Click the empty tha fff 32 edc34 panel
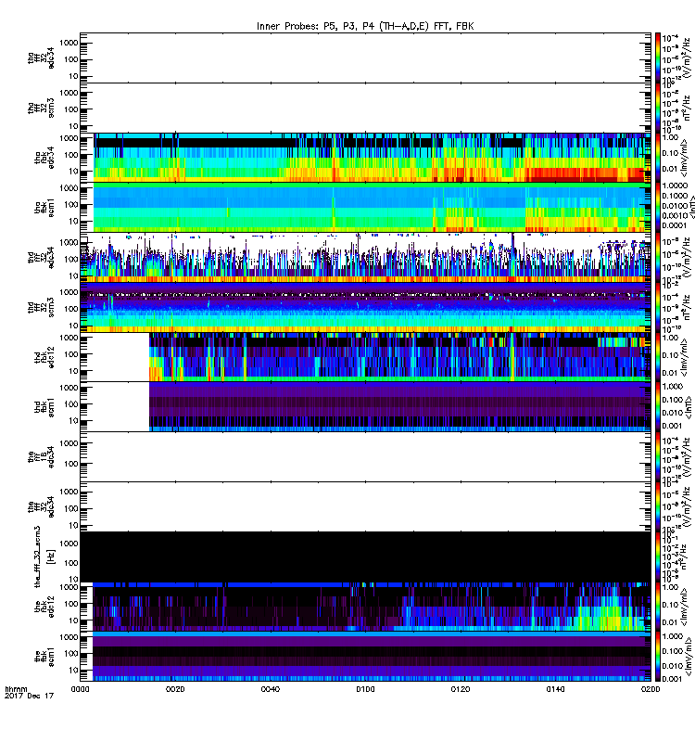The image size is (695, 742). pos(365,58)
